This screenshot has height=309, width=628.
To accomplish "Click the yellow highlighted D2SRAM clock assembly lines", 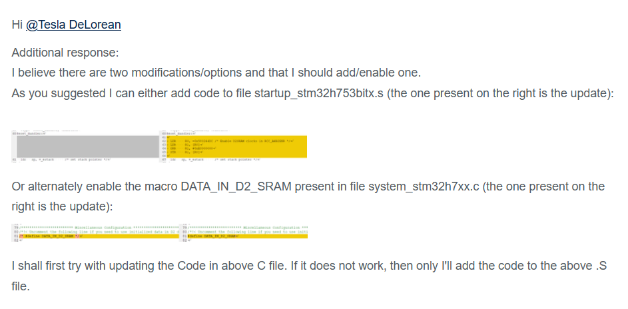I will 240,147.
